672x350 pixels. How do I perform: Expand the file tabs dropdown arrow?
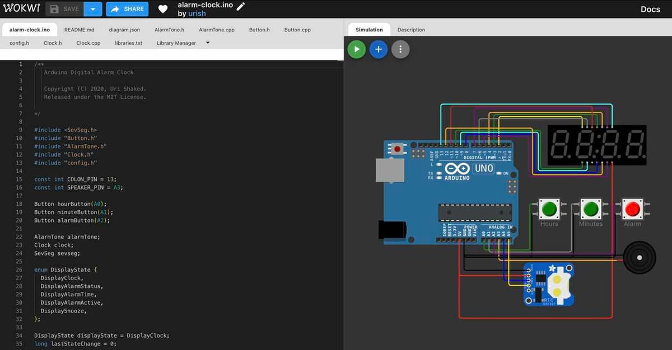point(208,42)
